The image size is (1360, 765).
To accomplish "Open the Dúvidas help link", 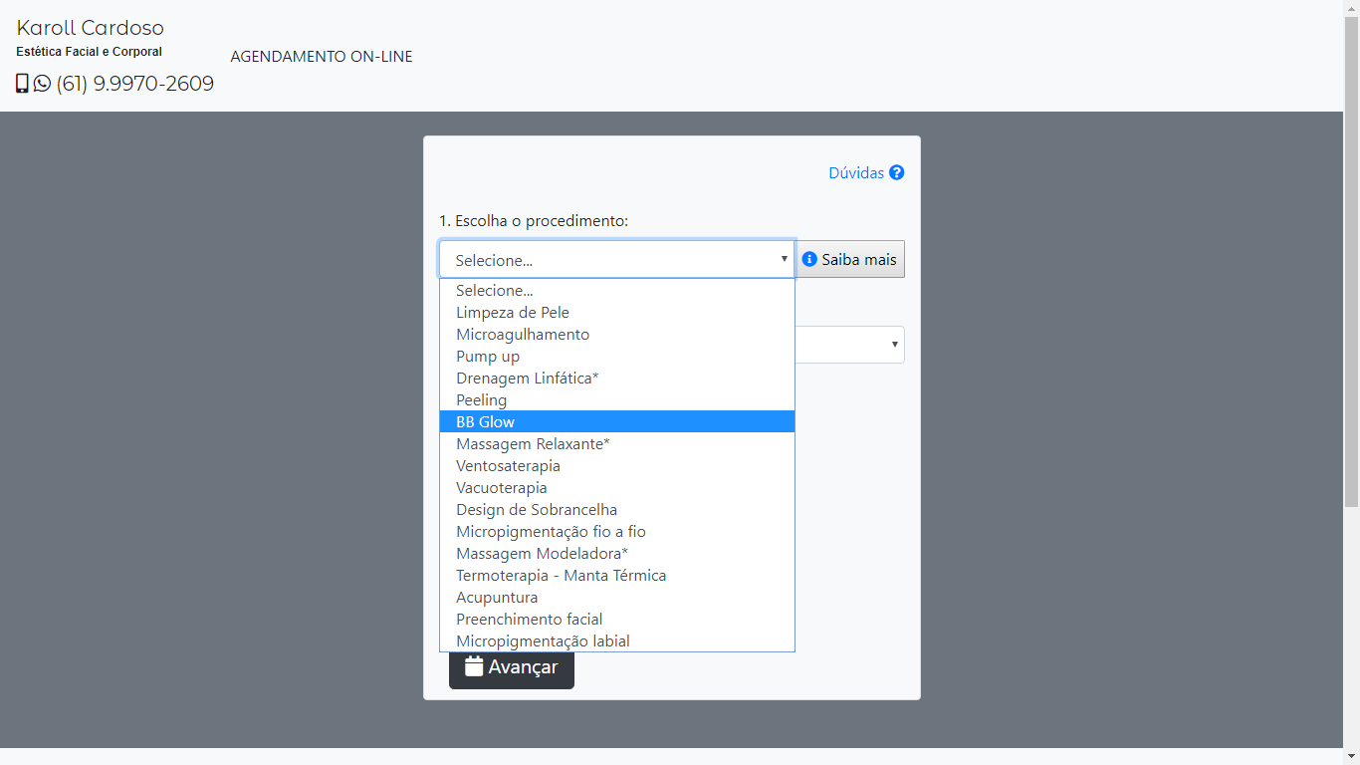I will click(x=856, y=173).
